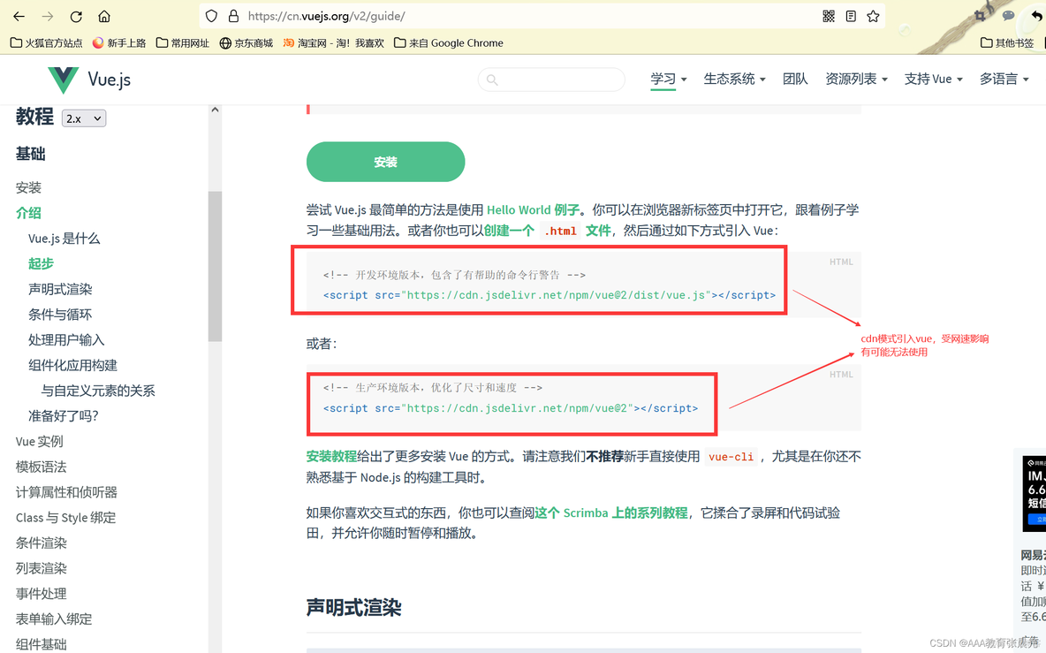Expand the 支持 Vue navigation menu
Screen dimensions: 1046x653
(933, 79)
